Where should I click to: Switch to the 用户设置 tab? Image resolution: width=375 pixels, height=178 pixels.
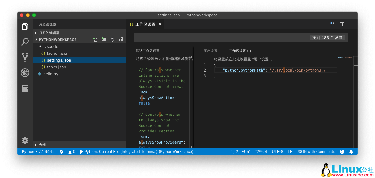tap(210, 51)
